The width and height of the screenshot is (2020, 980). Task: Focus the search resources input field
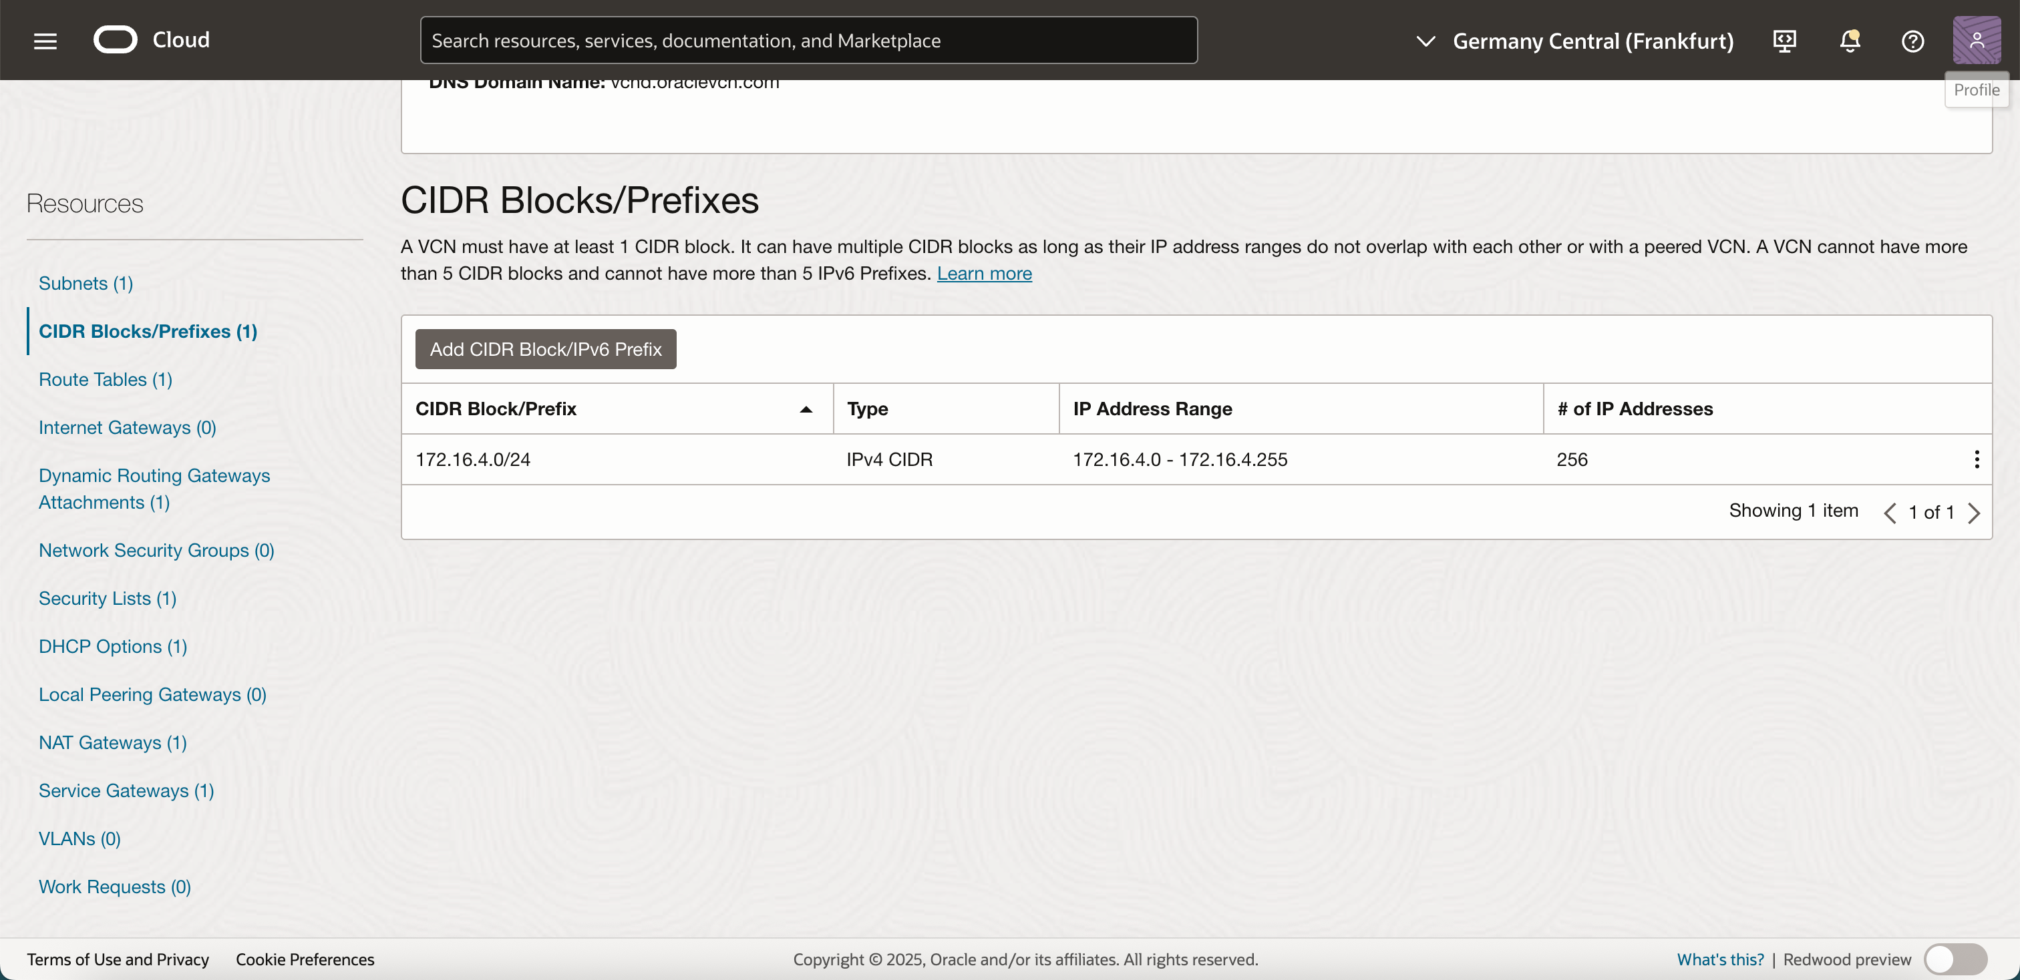click(808, 41)
